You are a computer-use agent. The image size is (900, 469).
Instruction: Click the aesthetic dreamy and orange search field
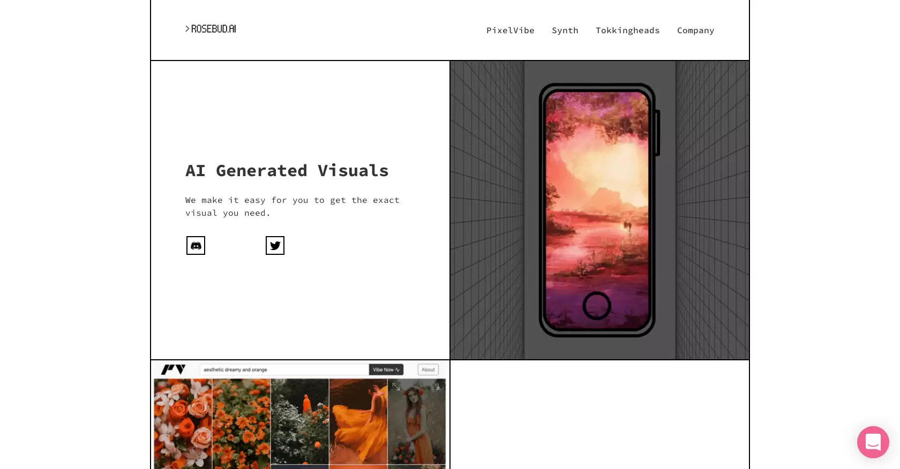click(x=284, y=369)
